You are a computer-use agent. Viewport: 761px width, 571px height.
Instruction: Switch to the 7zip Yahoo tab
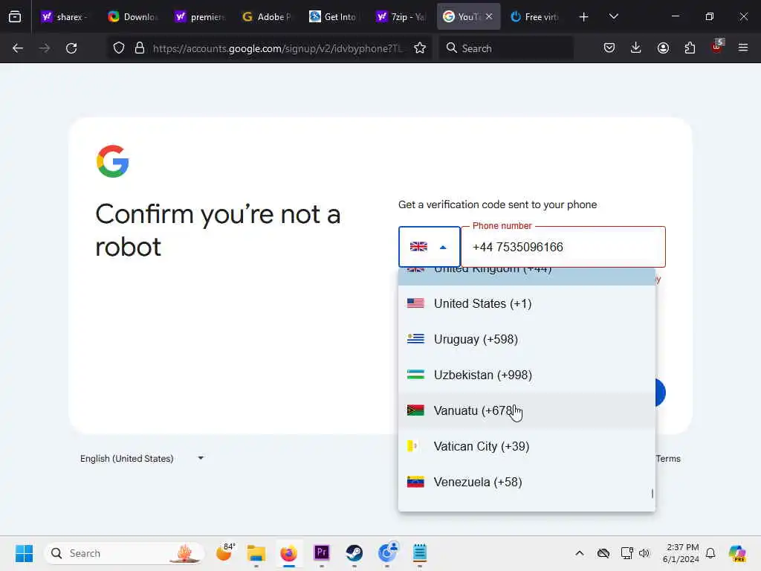[401, 17]
